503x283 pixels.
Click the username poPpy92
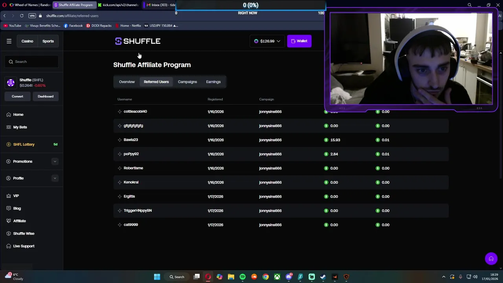(131, 154)
